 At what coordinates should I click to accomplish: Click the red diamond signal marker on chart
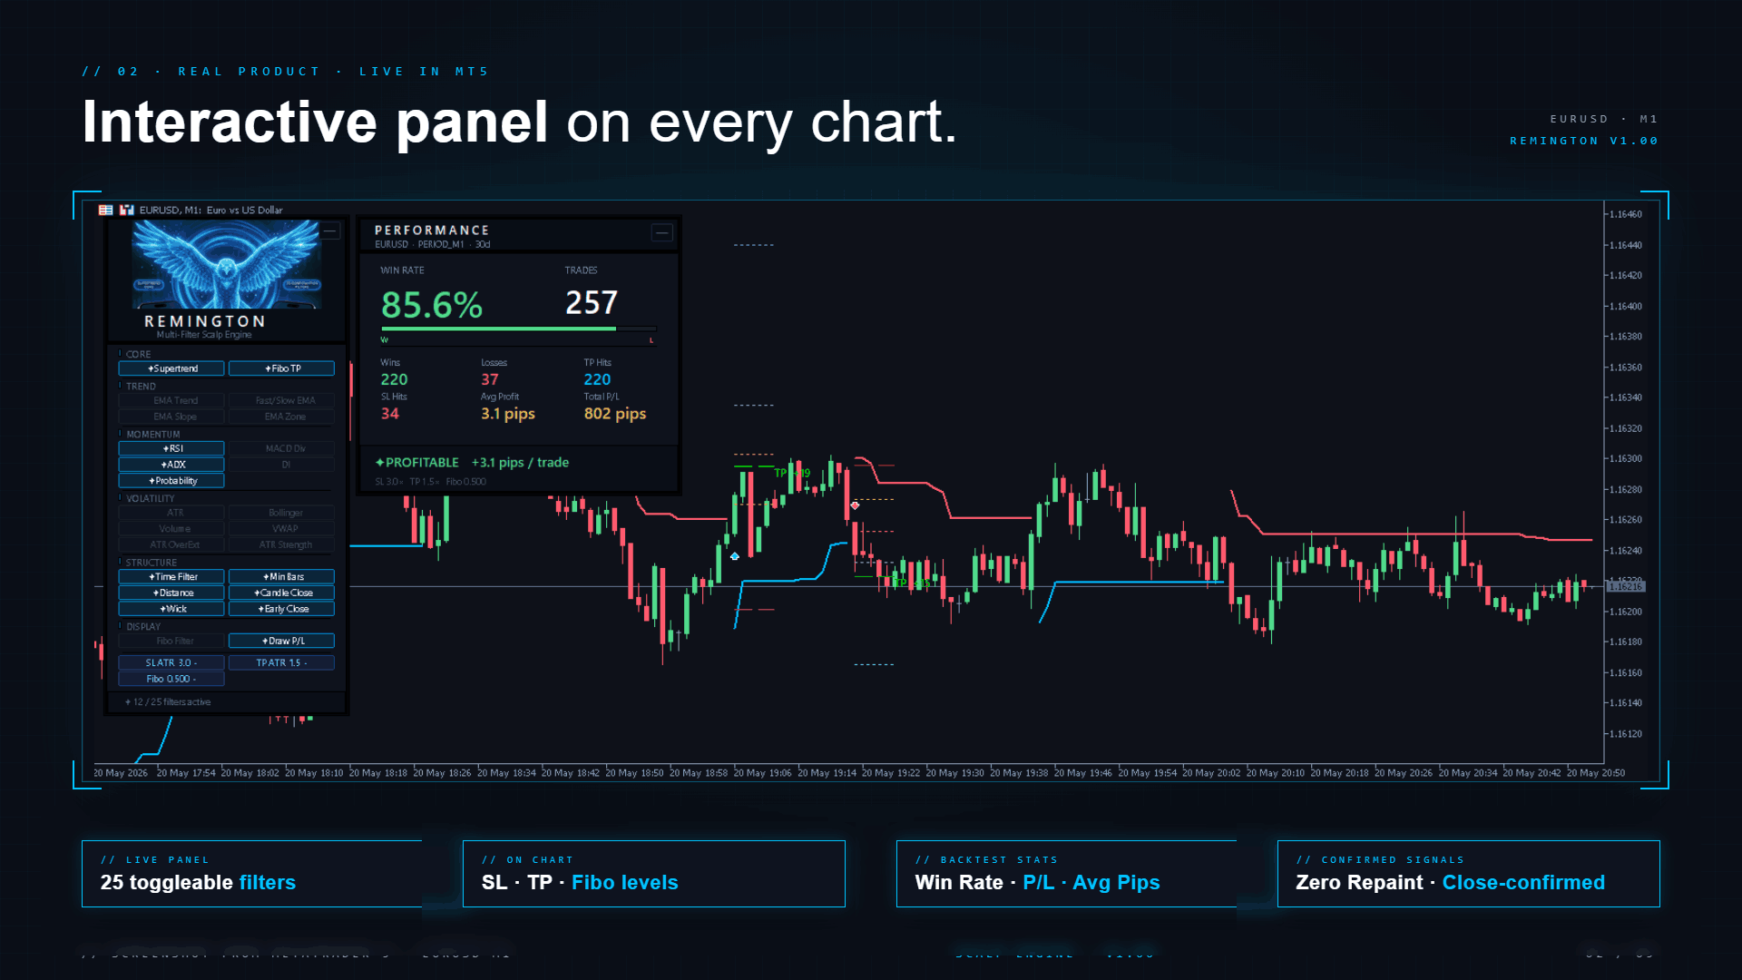[x=855, y=505]
